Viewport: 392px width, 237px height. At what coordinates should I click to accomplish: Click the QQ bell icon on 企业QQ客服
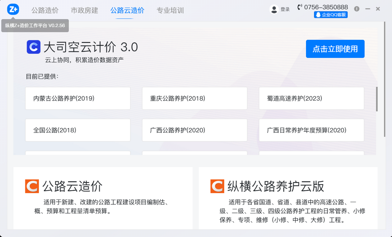[318, 14]
